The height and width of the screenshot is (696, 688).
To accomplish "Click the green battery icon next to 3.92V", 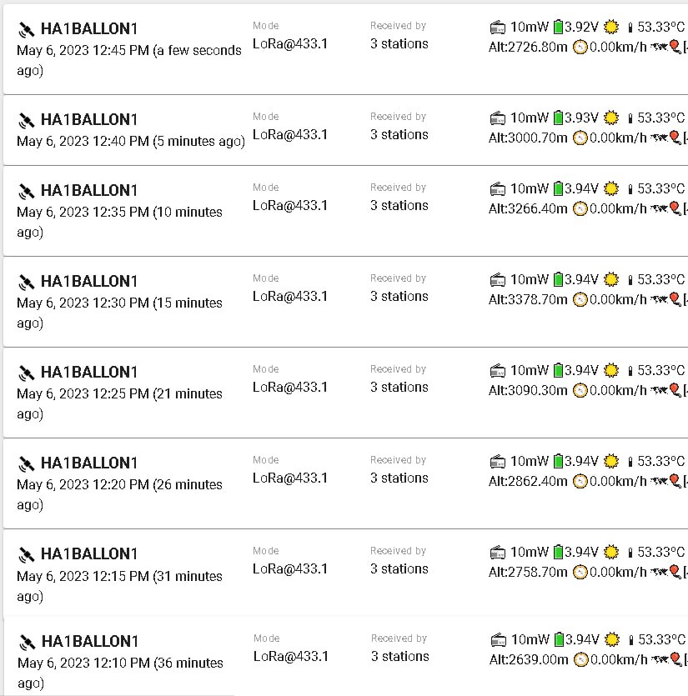I will [x=558, y=27].
